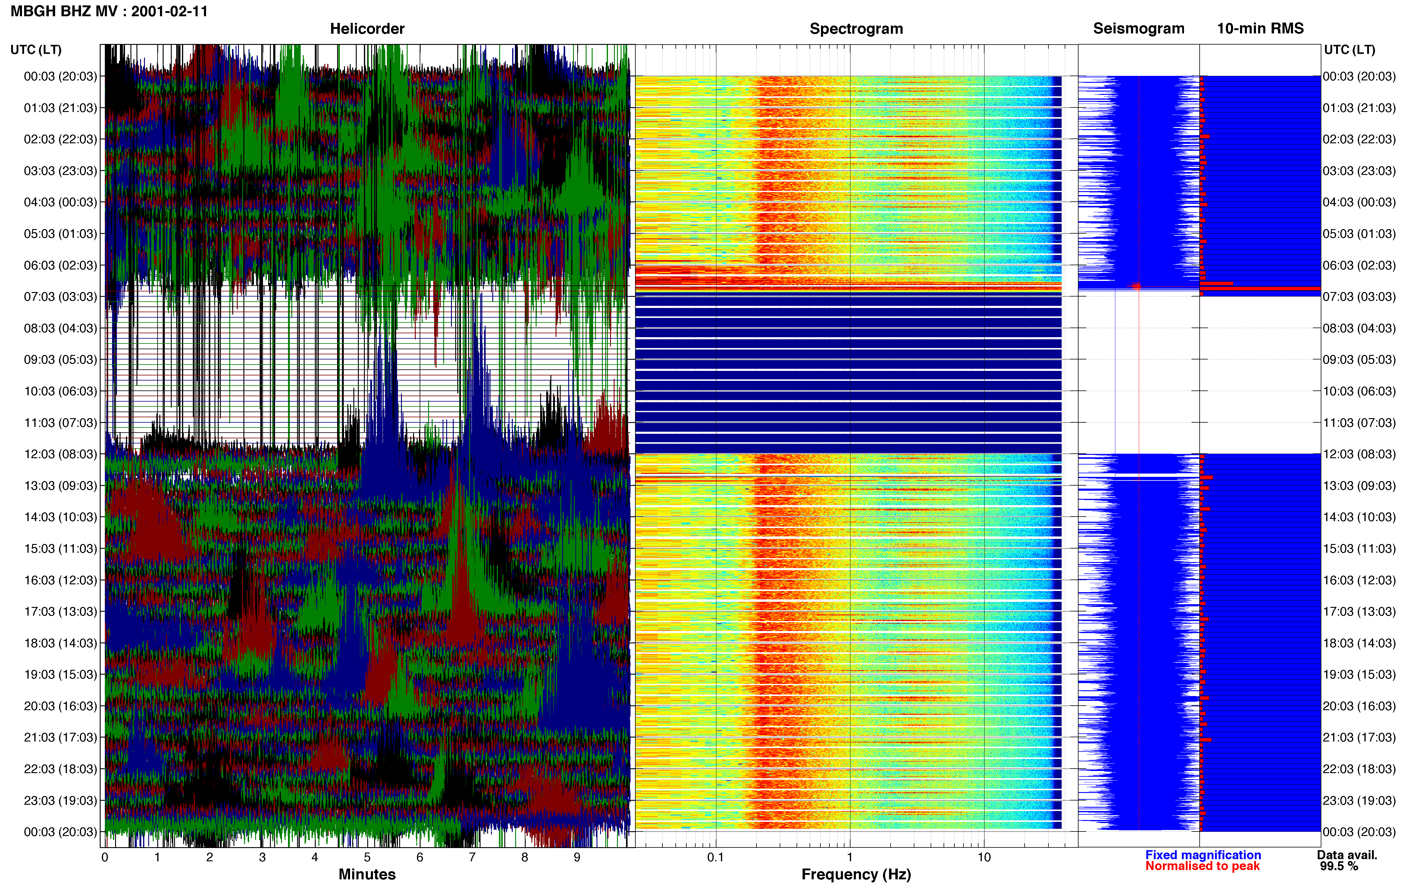Click left-axis time label 05:03 (01:03)

point(60,234)
